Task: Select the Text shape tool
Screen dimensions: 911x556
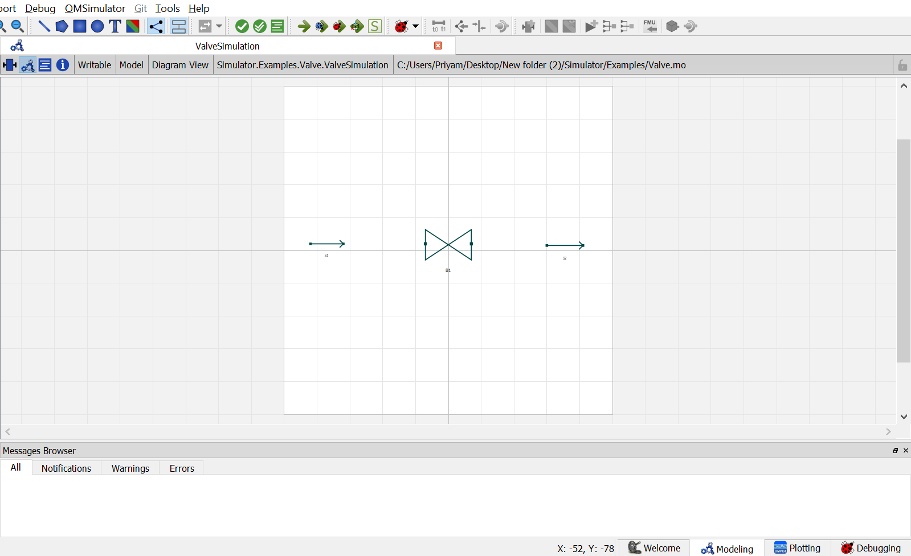Action: (115, 26)
